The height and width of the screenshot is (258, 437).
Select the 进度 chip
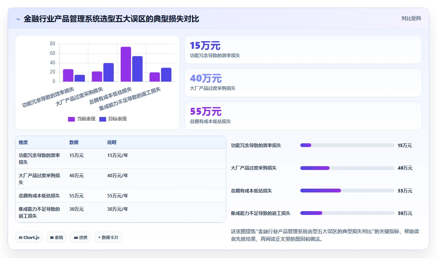point(80,237)
